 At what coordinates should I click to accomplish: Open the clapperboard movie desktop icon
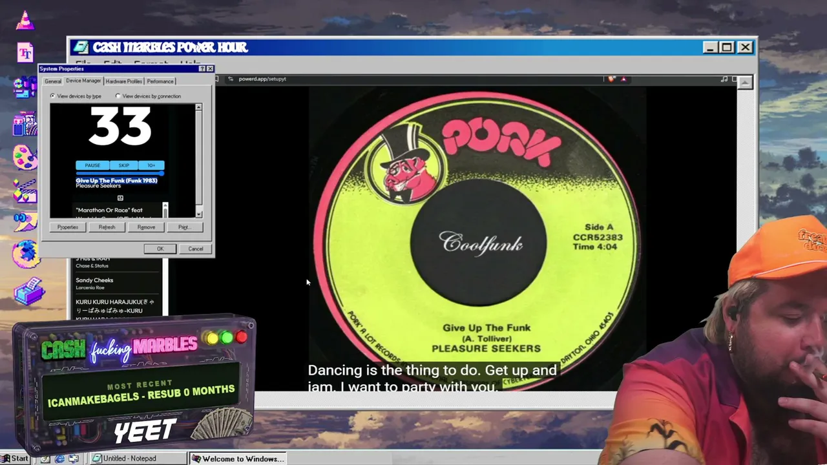click(x=25, y=192)
